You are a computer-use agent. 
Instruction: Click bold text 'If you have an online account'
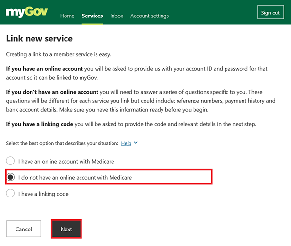44,69
